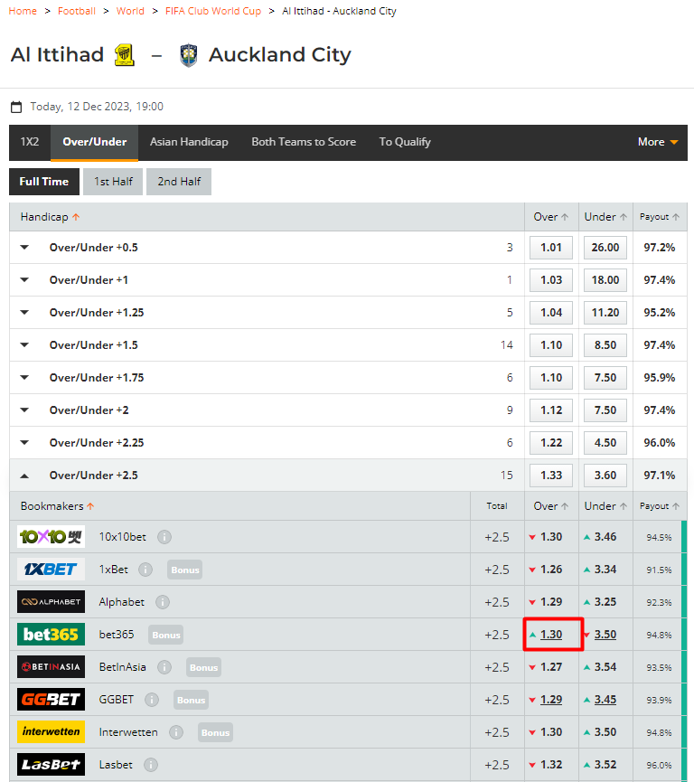
Task: Click the 1xBet bookmaker logo
Action: 52,570
